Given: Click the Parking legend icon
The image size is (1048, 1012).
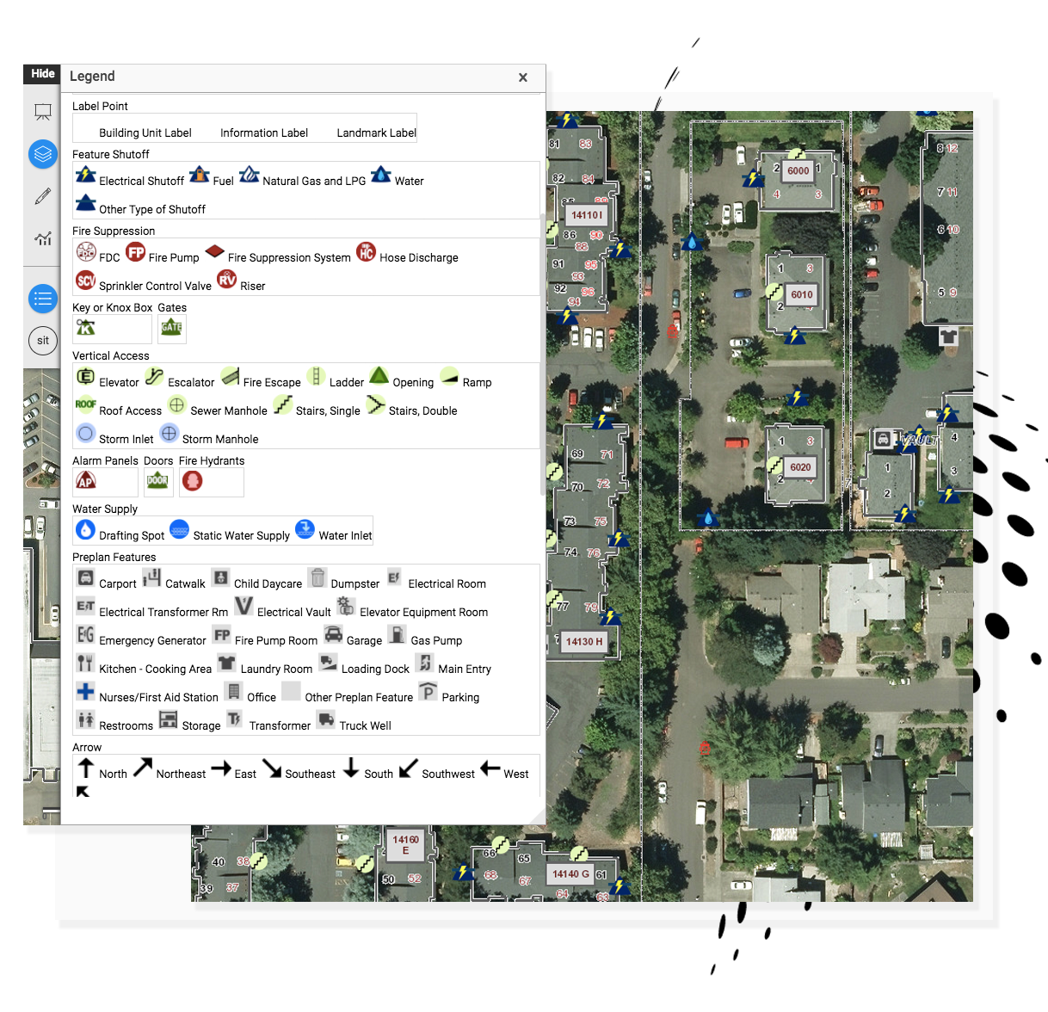Looking at the screenshot, I should pyautogui.click(x=428, y=691).
